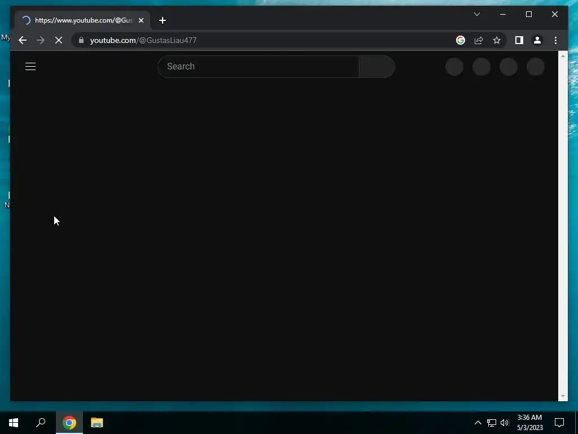Click the Chrome taskbar icon
Viewport: 578px width, 434px height.
[x=69, y=423]
